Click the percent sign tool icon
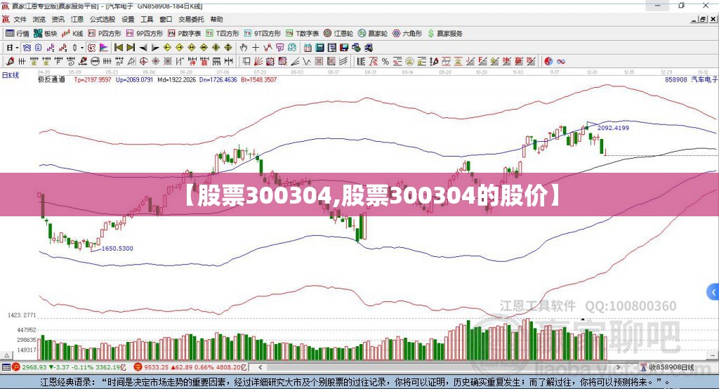 385,62
